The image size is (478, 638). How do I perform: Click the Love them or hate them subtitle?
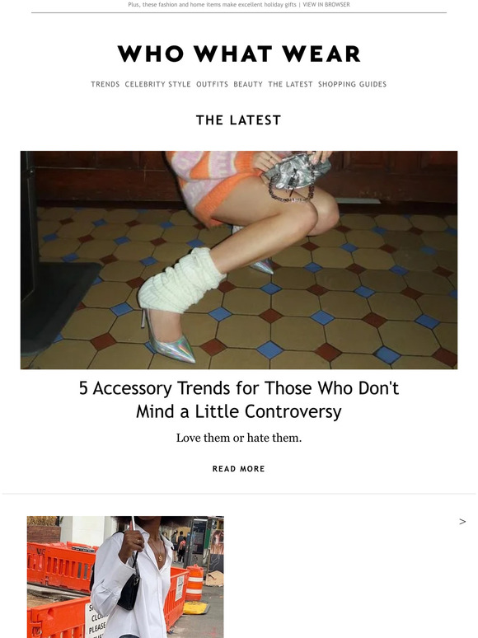pyautogui.click(x=239, y=438)
